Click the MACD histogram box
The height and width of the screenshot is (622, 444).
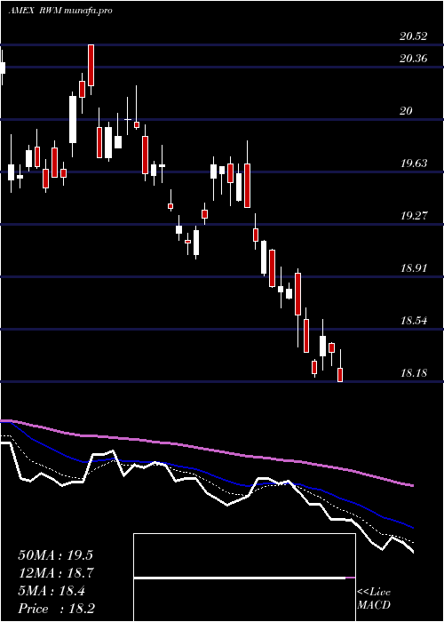(244, 578)
